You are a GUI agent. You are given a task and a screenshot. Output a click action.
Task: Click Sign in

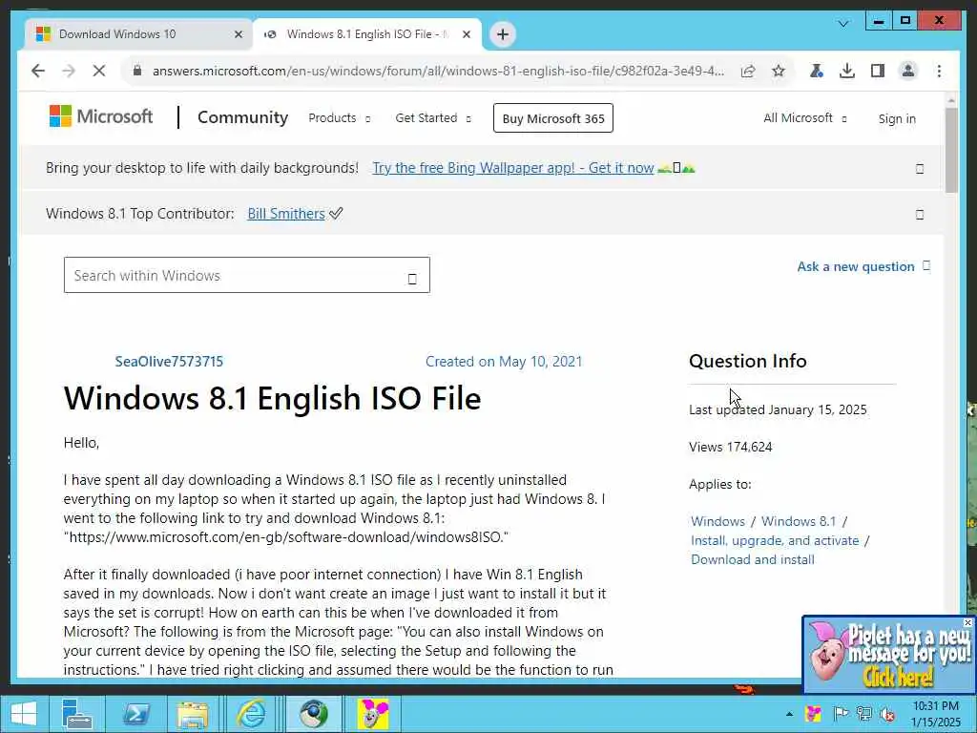tap(897, 118)
